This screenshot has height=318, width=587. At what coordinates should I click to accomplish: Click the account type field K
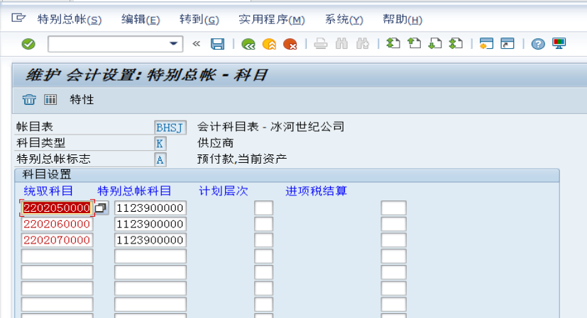click(x=160, y=144)
